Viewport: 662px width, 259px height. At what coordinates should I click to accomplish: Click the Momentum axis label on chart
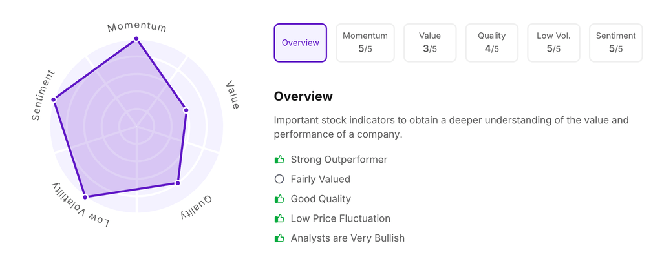tap(137, 27)
